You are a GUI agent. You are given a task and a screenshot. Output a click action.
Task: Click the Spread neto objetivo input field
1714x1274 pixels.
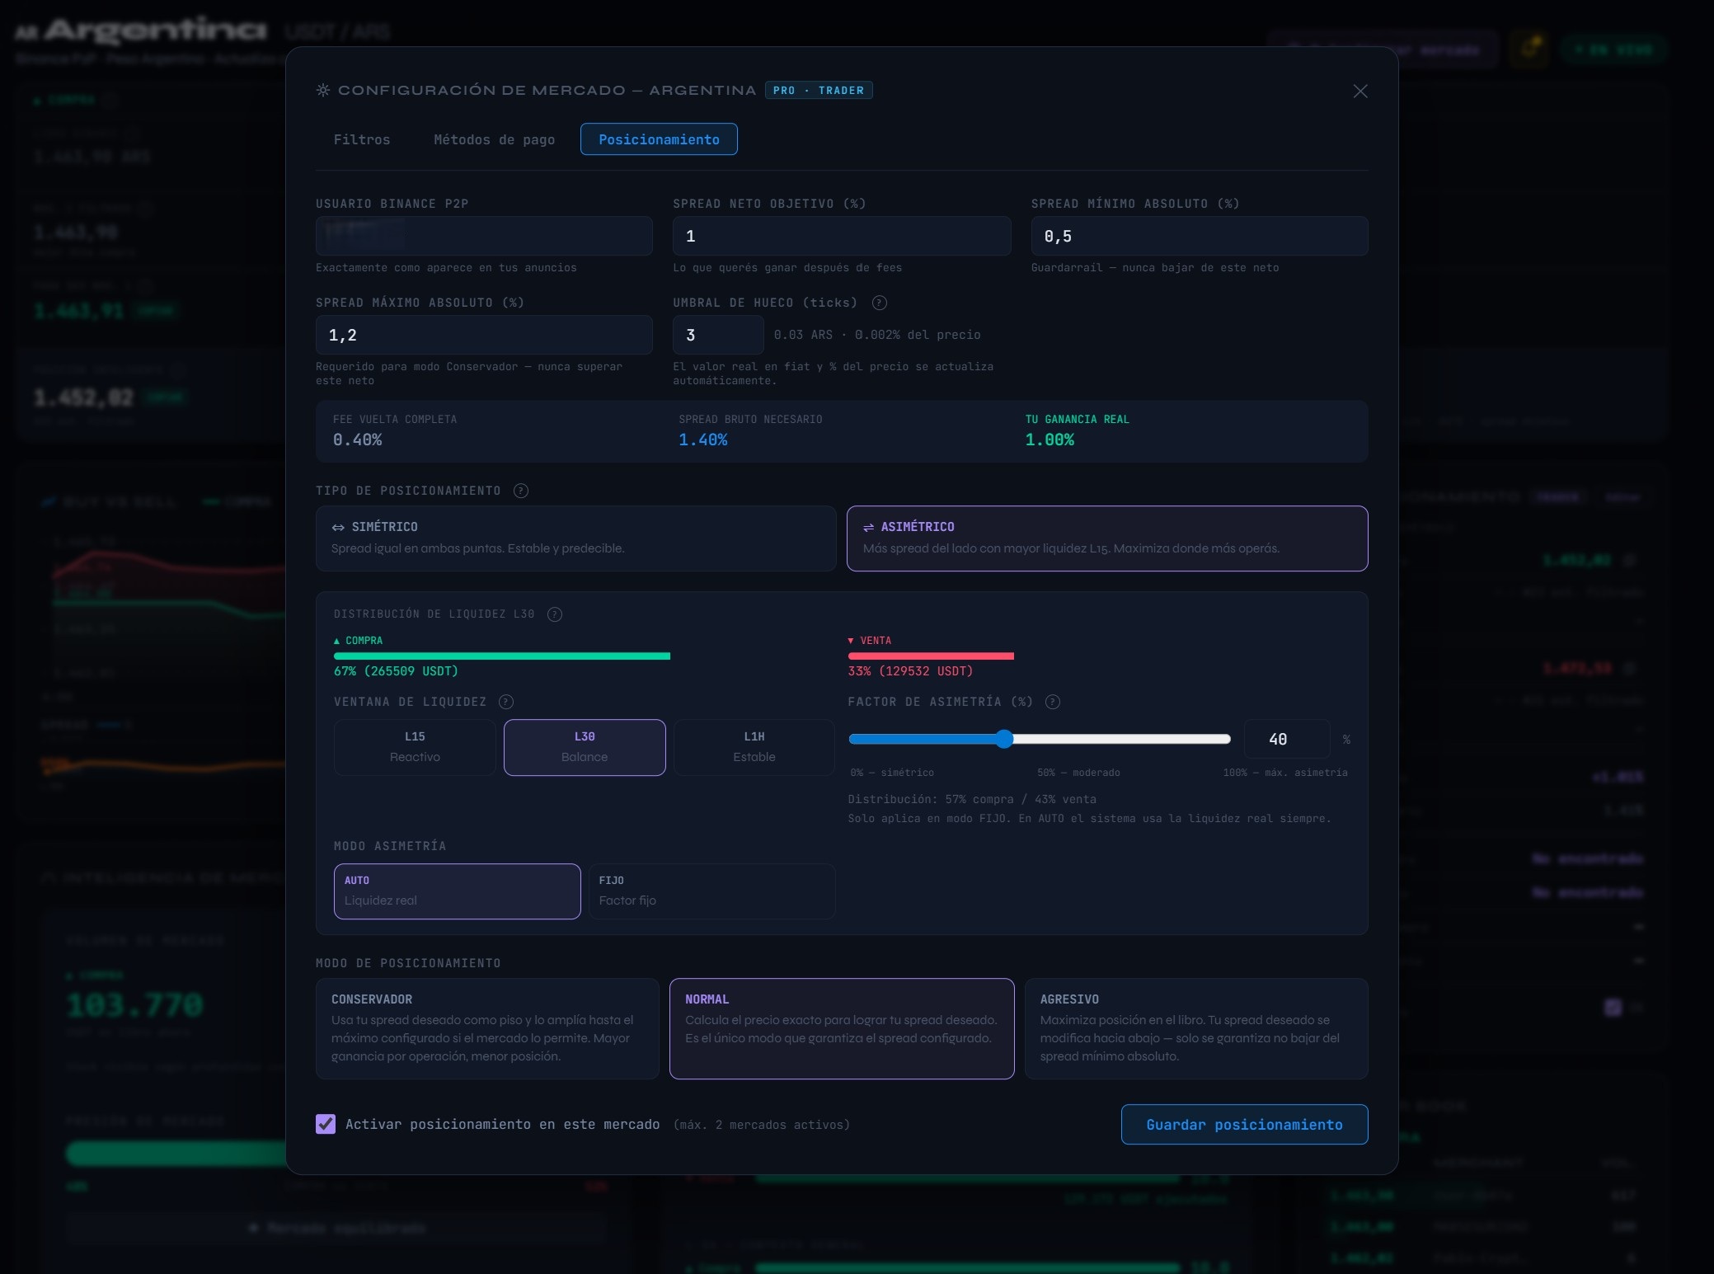841,237
